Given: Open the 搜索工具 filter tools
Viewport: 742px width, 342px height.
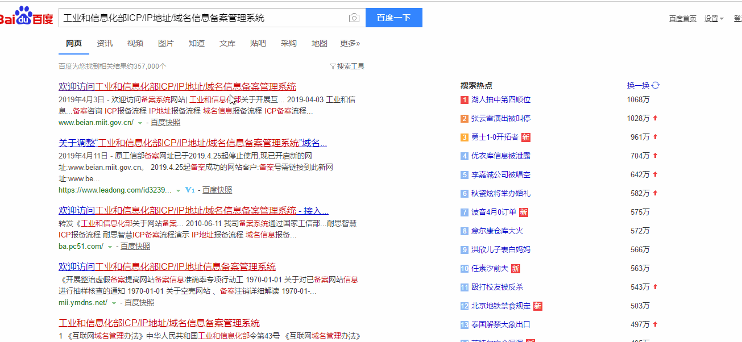Looking at the screenshot, I should pyautogui.click(x=347, y=66).
